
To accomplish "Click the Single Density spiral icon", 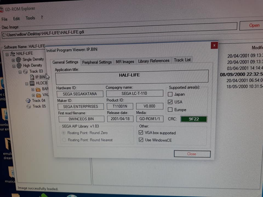I will (19, 60).
